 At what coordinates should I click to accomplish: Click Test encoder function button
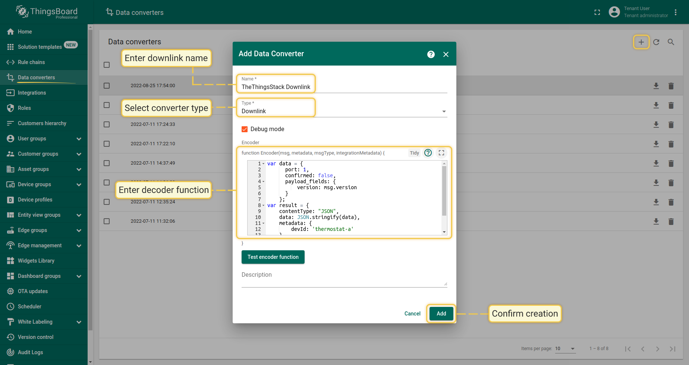273,257
